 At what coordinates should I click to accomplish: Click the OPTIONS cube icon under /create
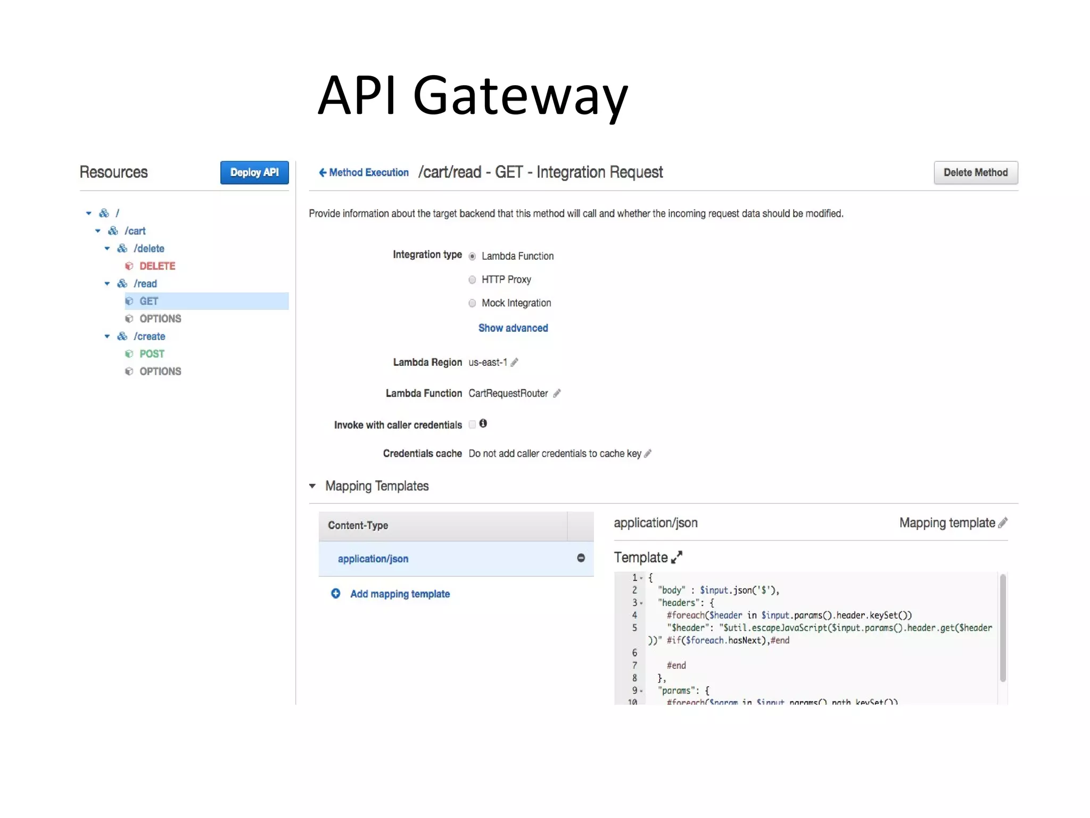click(129, 371)
